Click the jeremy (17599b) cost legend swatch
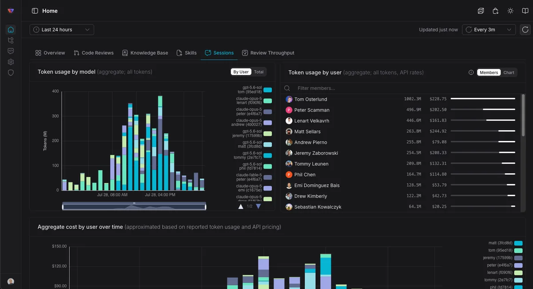This screenshot has height=289, width=533. 518,258
